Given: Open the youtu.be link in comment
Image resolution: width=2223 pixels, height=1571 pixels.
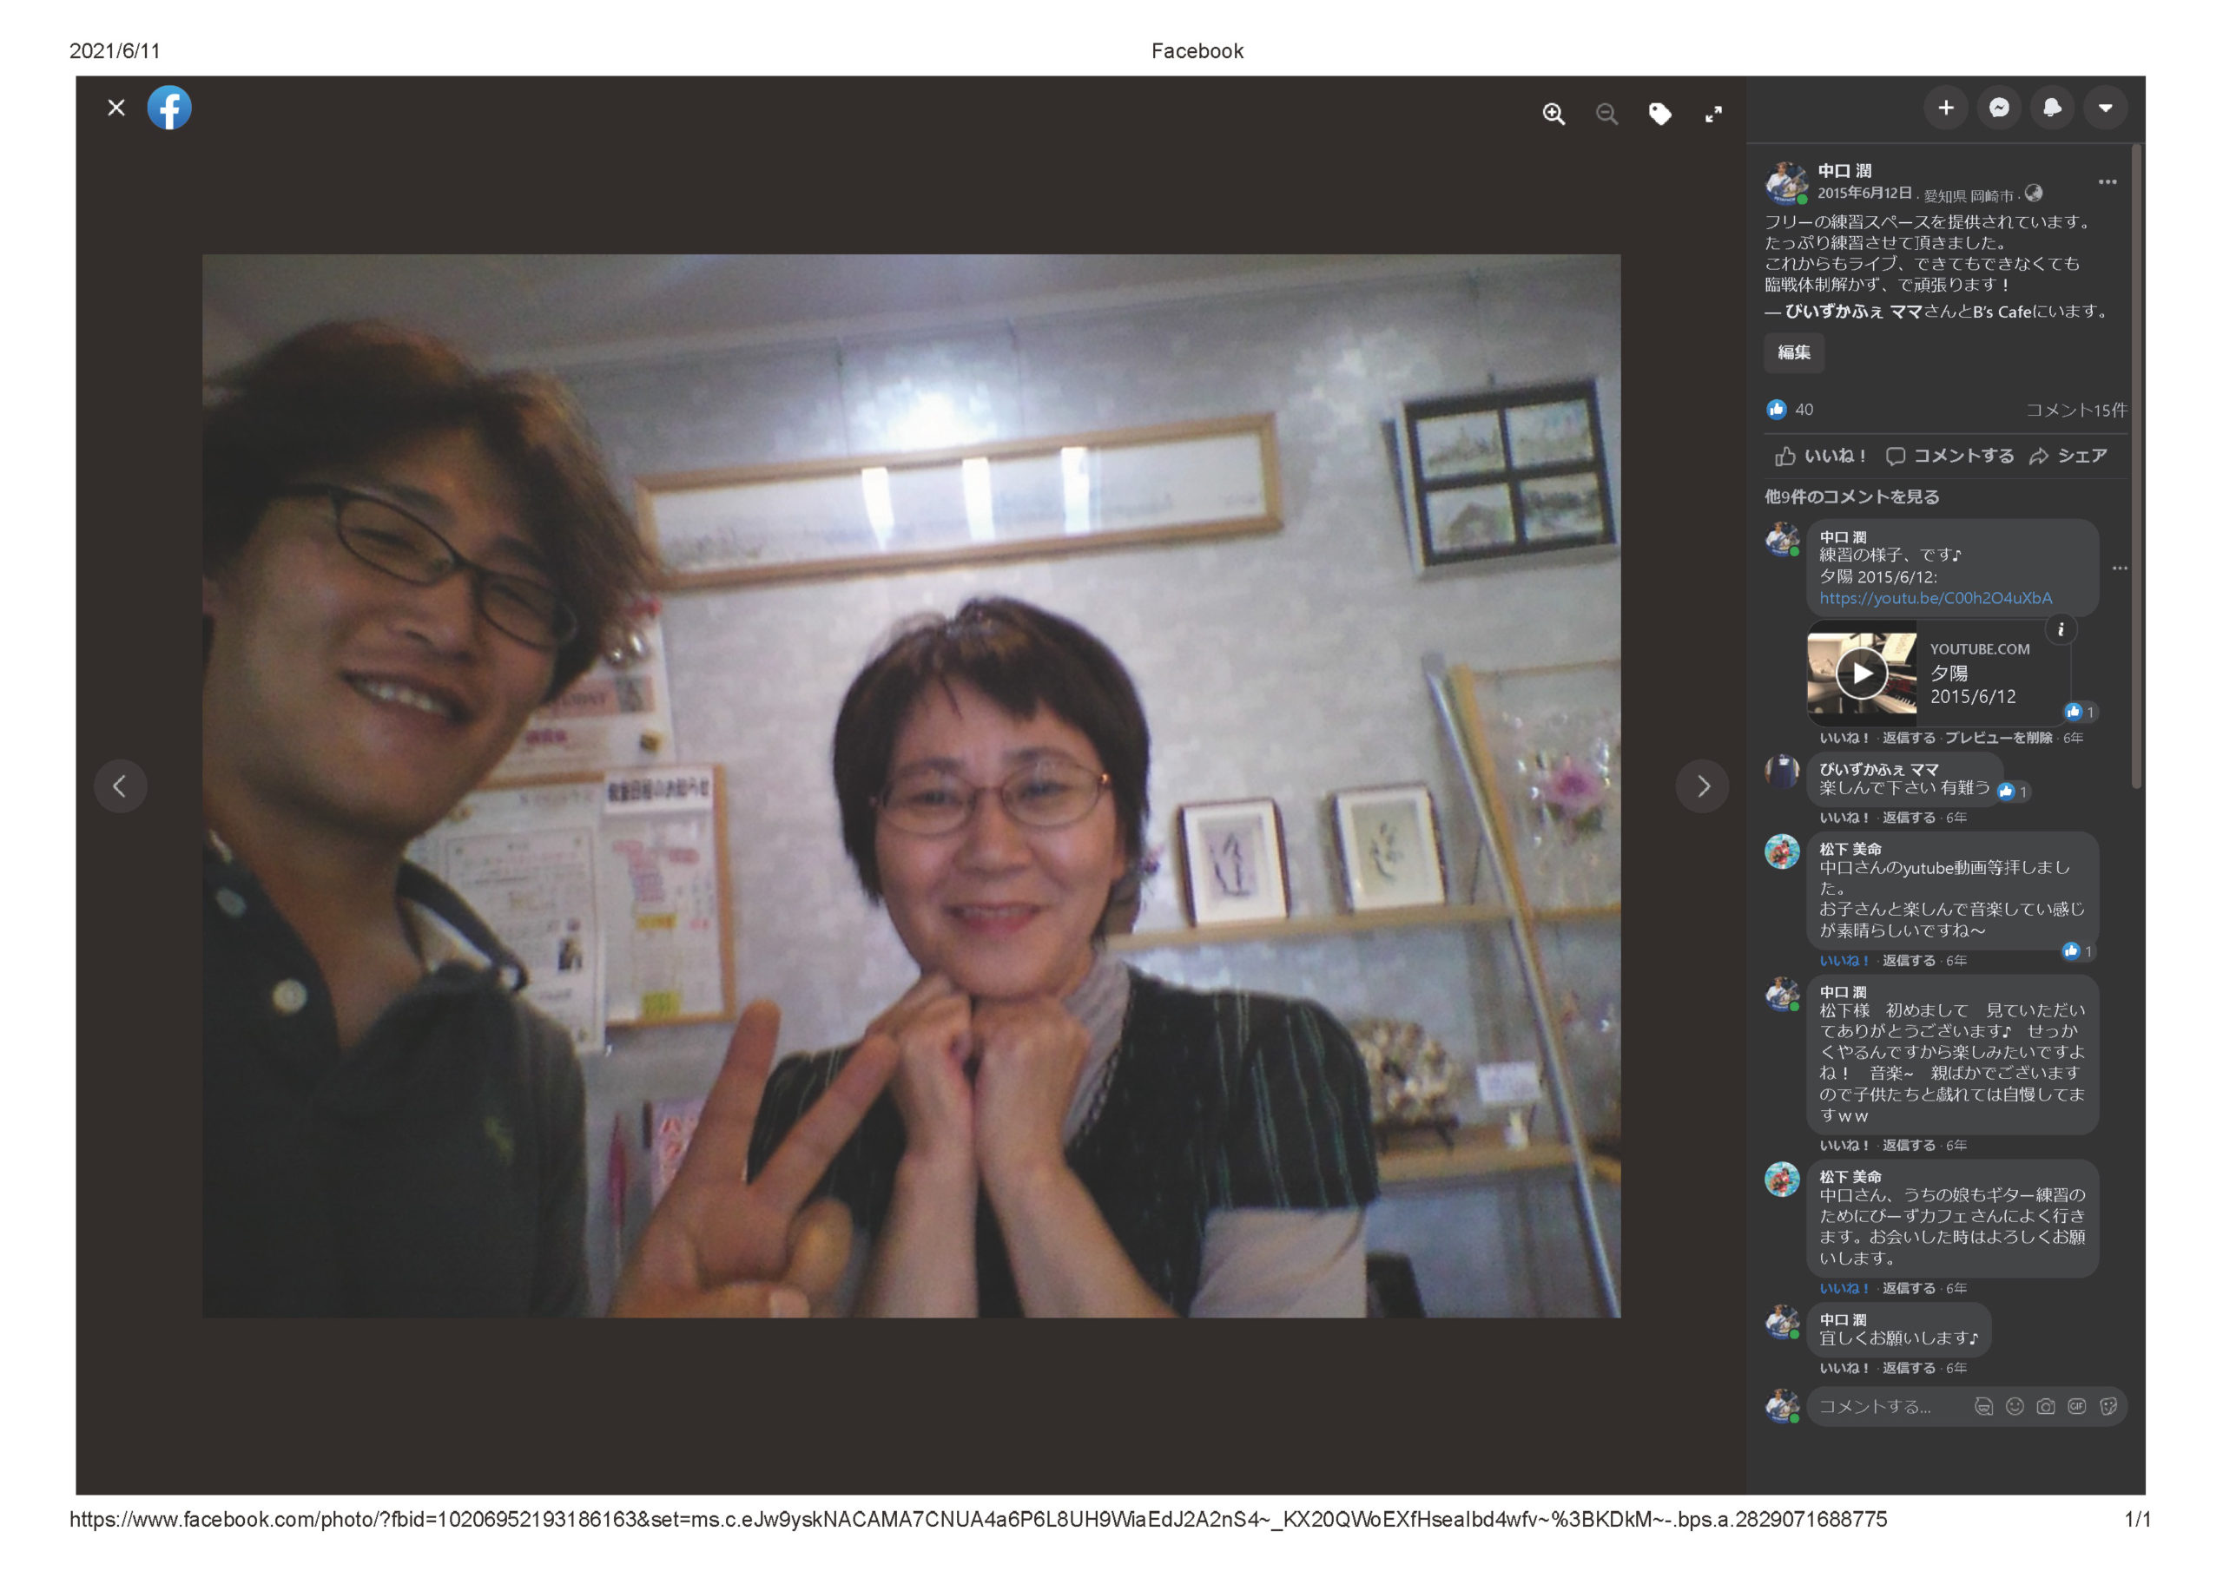Looking at the screenshot, I should point(1935,598).
